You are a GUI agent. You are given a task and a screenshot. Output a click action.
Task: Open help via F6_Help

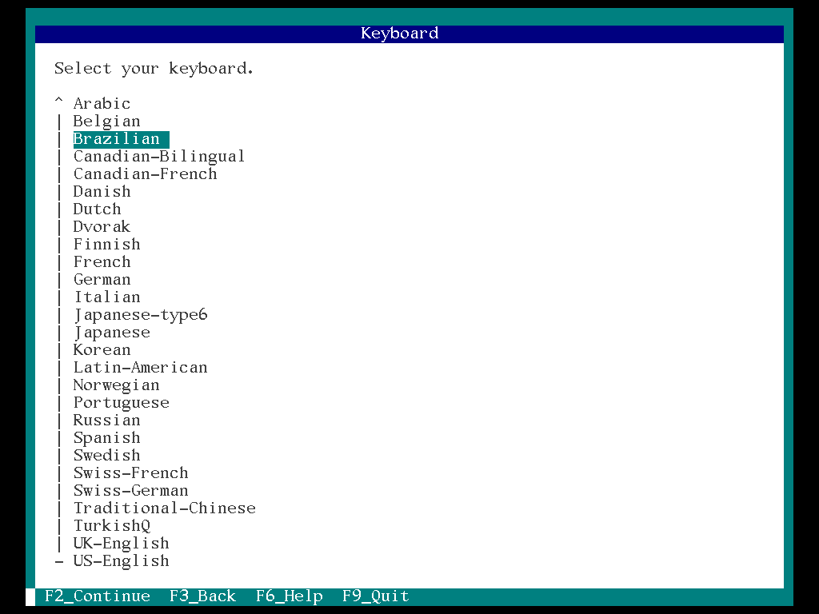[290, 596]
